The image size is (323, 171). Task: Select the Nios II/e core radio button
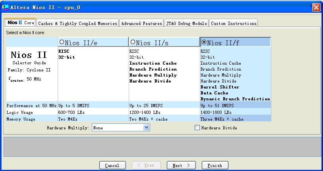pos(62,42)
